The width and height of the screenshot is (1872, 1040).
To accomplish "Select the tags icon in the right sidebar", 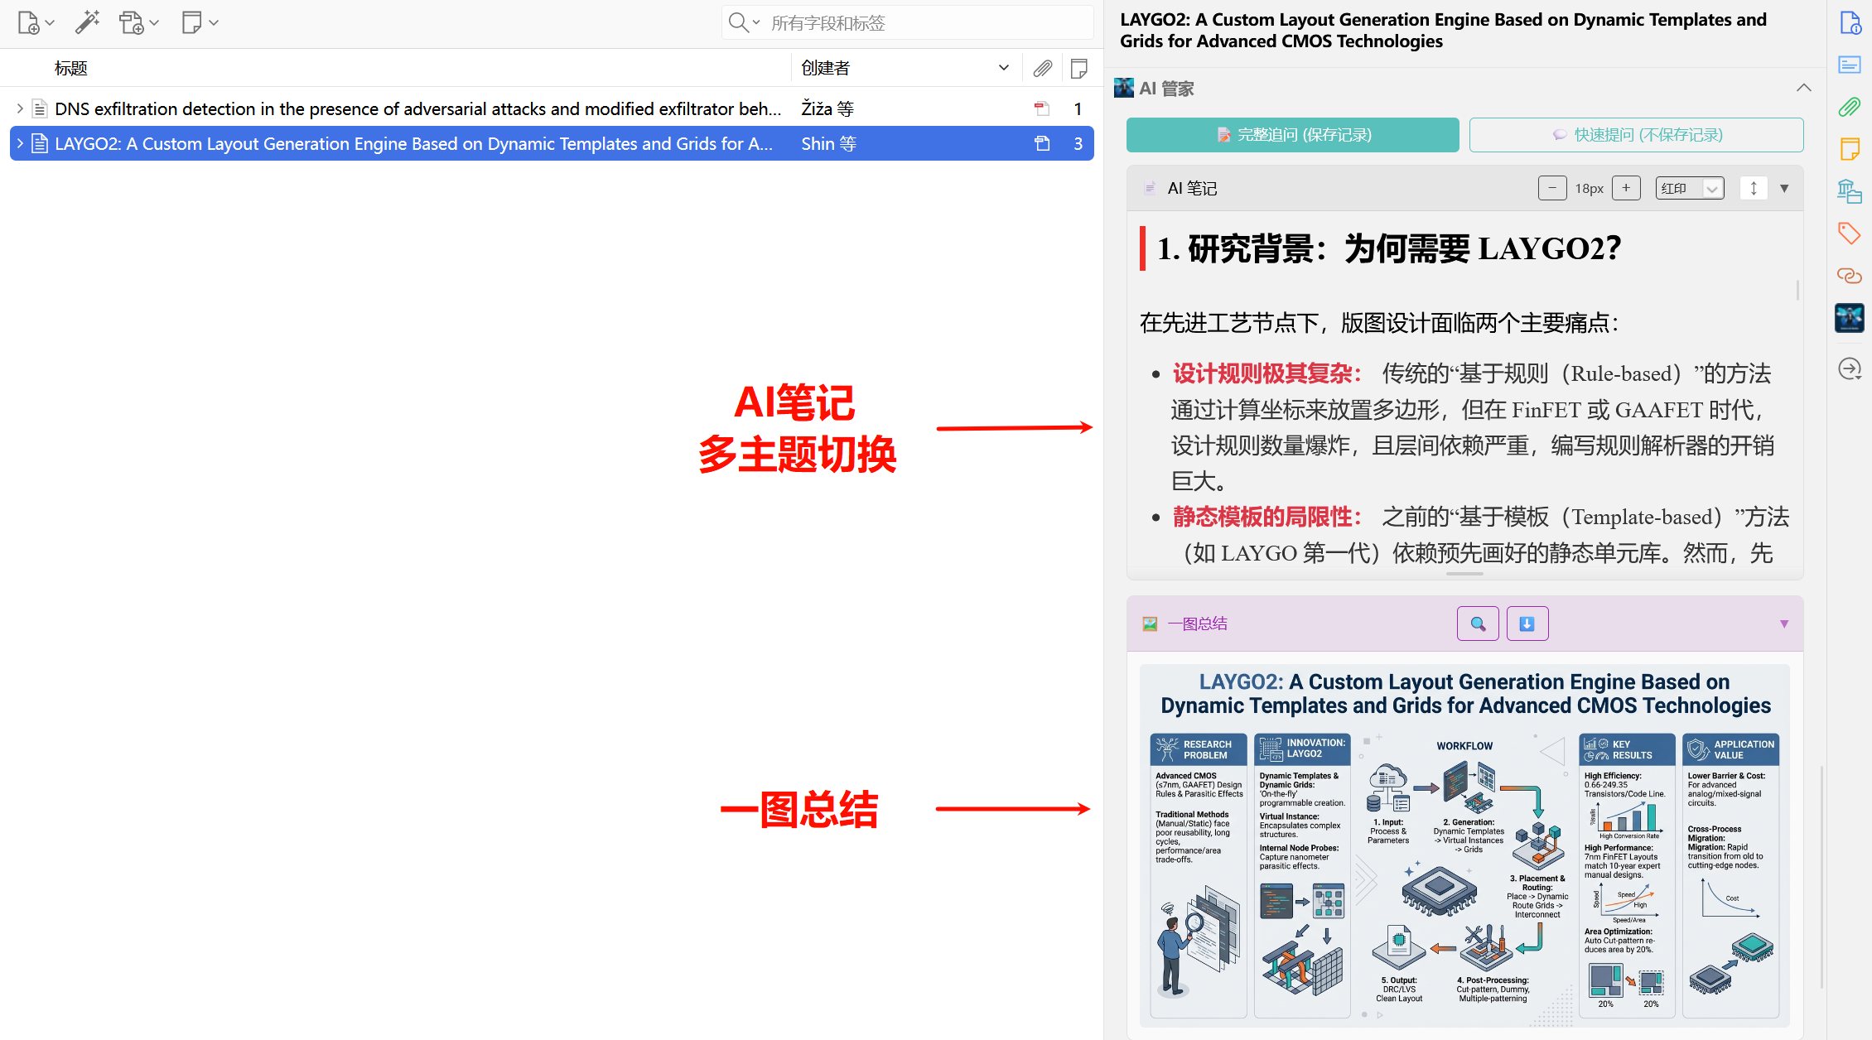I will click(1850, 234).
